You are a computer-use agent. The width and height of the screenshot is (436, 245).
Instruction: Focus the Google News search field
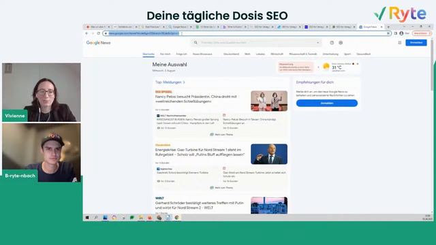coord(256,43)
